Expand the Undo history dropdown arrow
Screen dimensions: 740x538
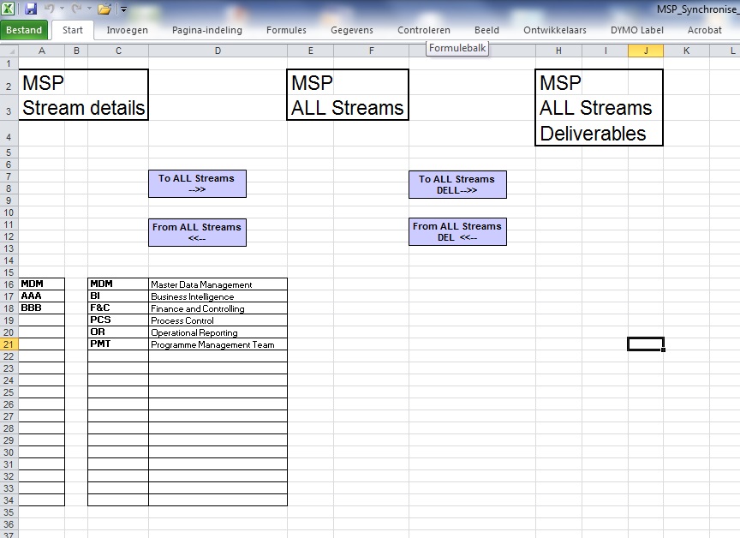tap(62, 9)
